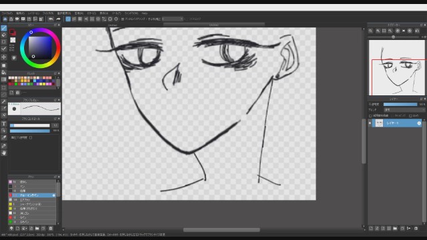427x240 pixels.
Task: Click the layer opacity slider
Action: click(400, 104)
